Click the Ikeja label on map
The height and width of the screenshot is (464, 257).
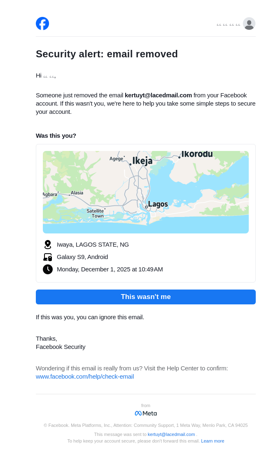tap(143, 161)
